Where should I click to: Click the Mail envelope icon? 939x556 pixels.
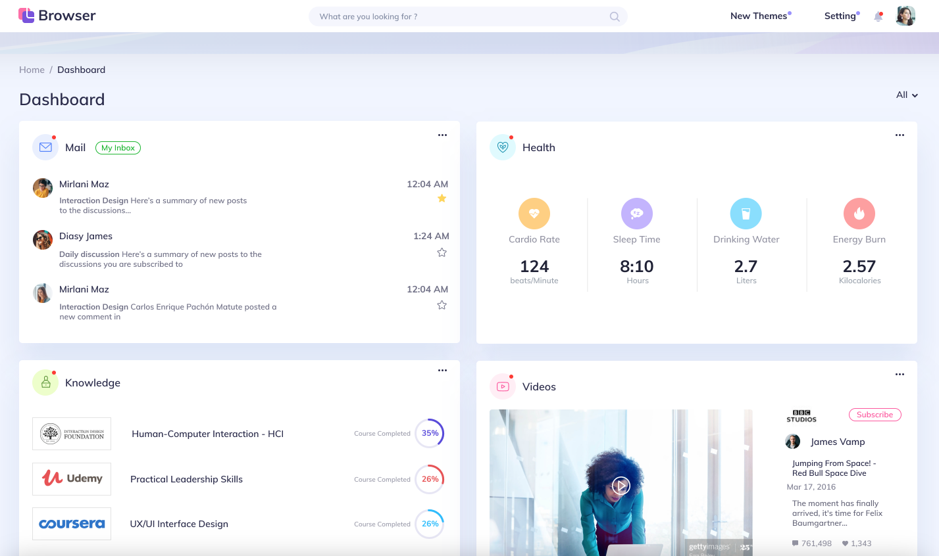[45, 147]
